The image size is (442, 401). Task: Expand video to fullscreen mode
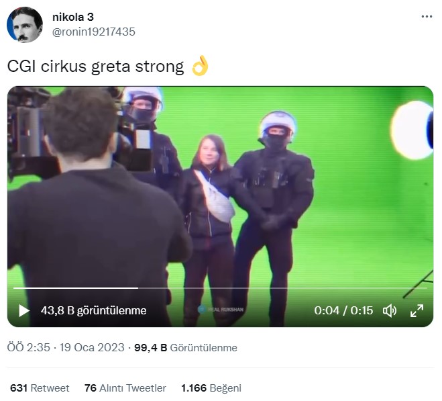pyautogui.click(x=417, y=310)
